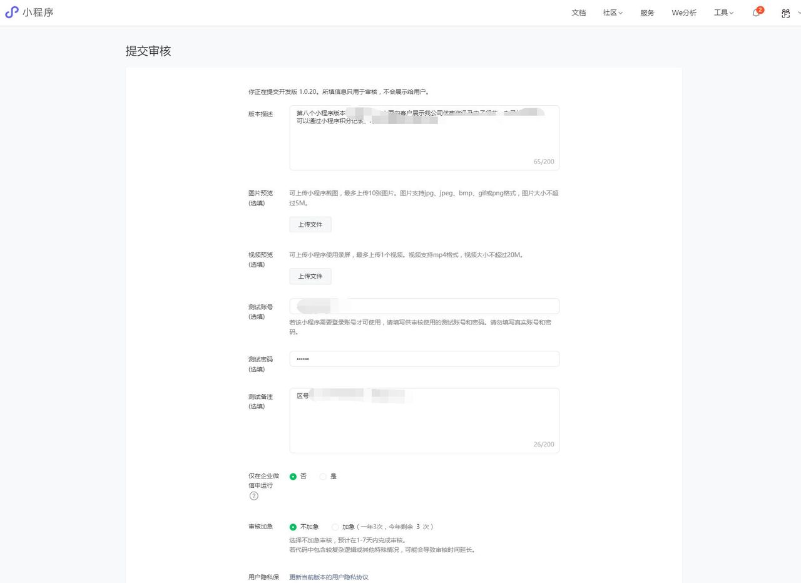Screen dimensions: 801x583
Task: Click 上传文件 under 图片预览
Action: [x=310, y=224]
